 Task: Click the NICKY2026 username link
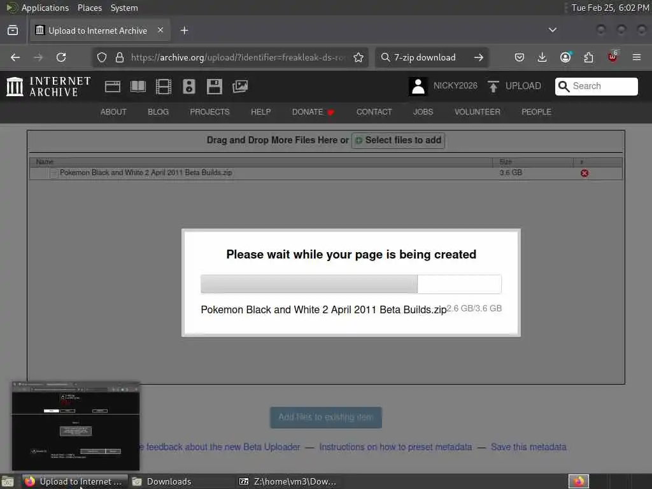[455, 86]
